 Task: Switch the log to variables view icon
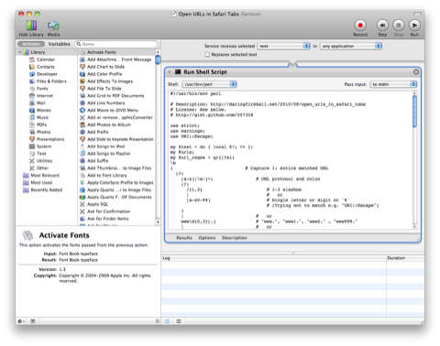coord(179,321)
